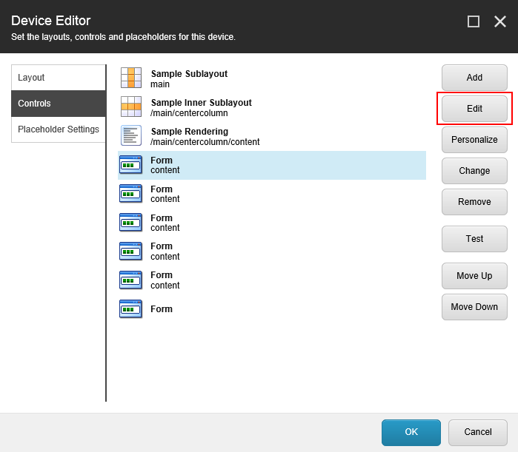
Task: Select the Controls tab
Action: [x=59, y=104]
